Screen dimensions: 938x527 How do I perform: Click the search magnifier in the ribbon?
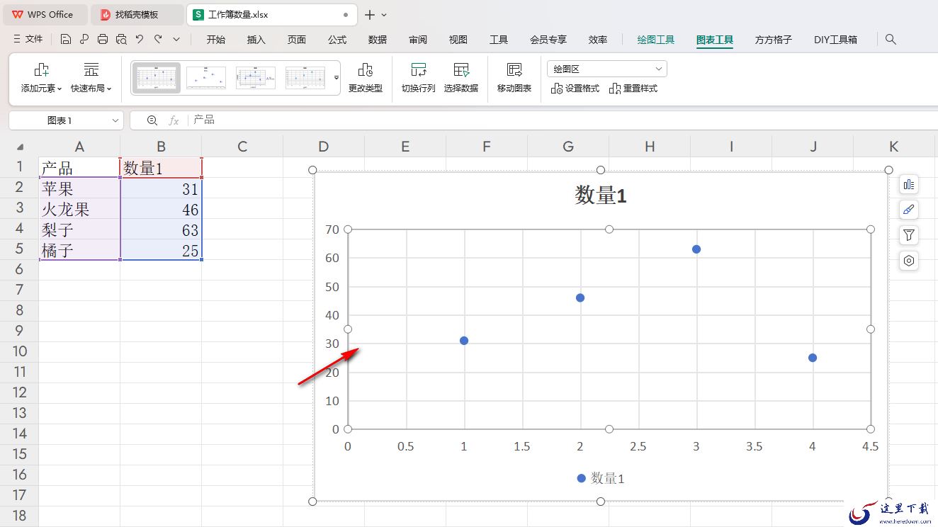[891, 40]
